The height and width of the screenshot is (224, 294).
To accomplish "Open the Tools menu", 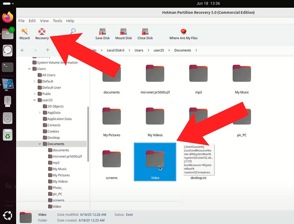I will (x=57, y=21).
